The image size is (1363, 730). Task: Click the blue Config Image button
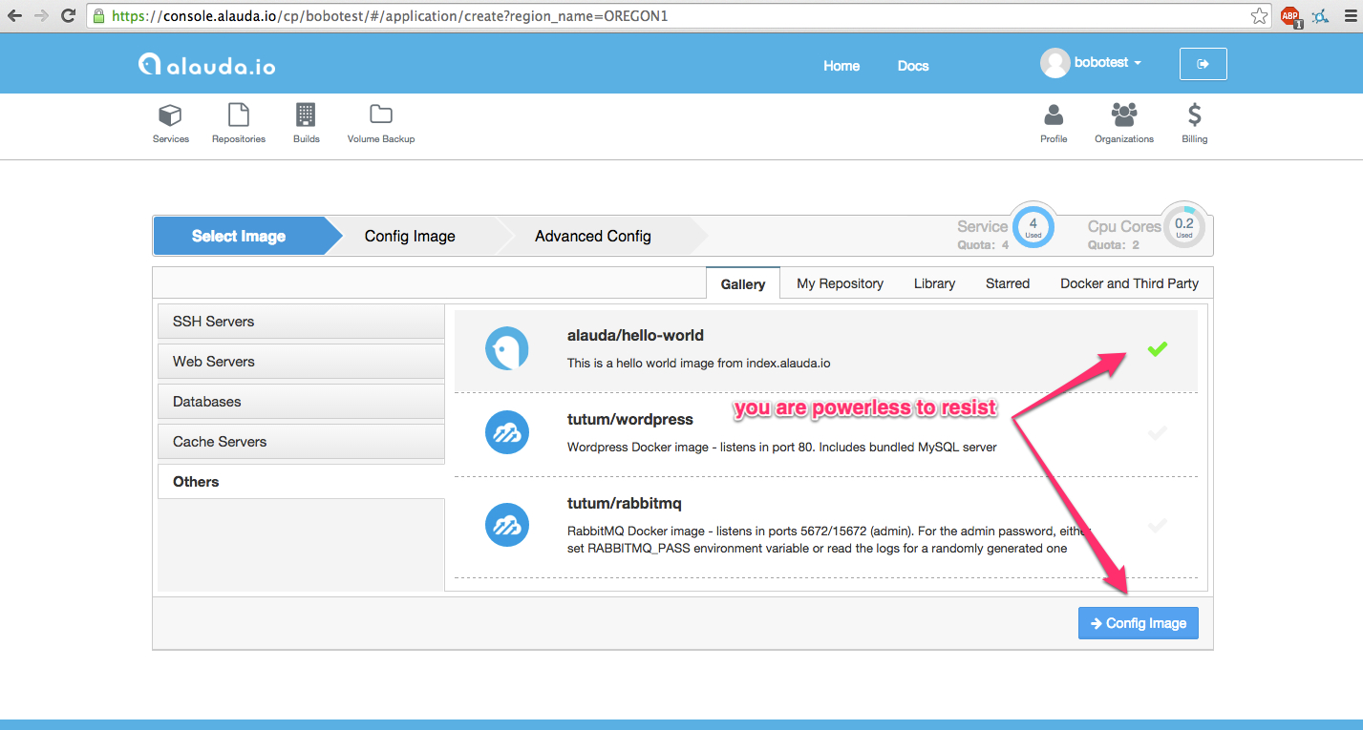pyautogui.click(x=1139, y=623)
